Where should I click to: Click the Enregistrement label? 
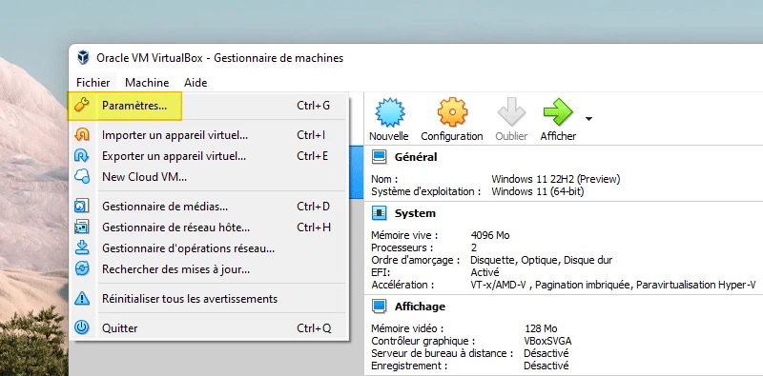pos(409,366)
